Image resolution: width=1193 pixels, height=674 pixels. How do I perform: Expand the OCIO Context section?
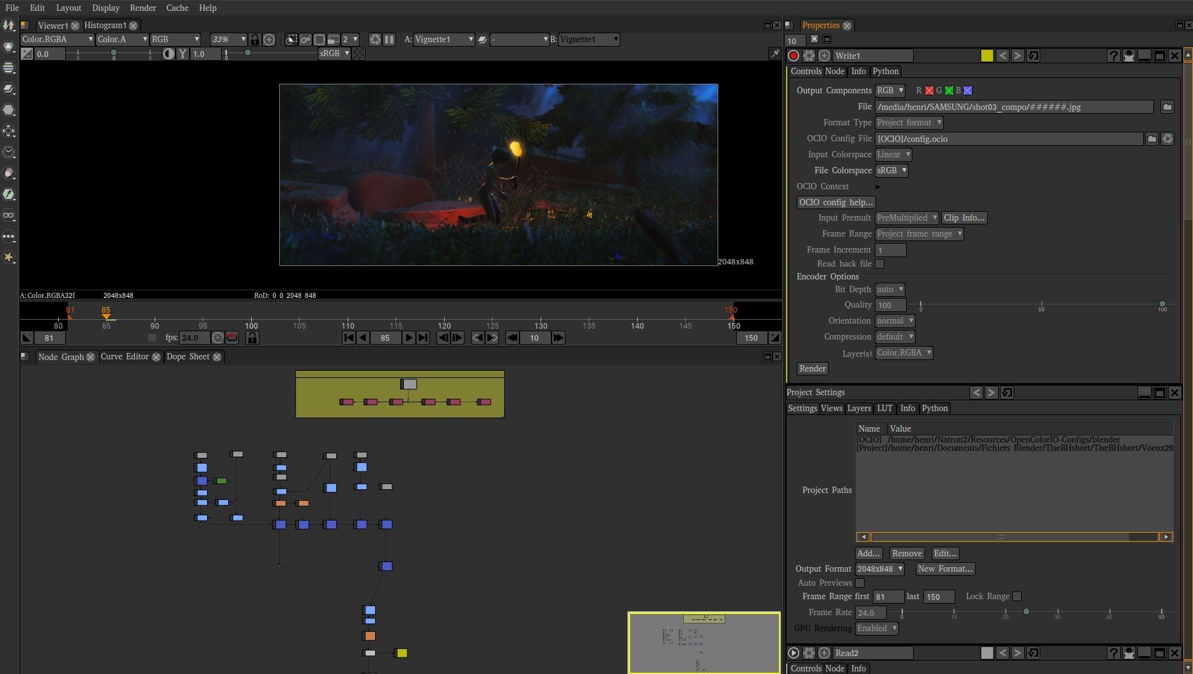[x=878, y=187]
